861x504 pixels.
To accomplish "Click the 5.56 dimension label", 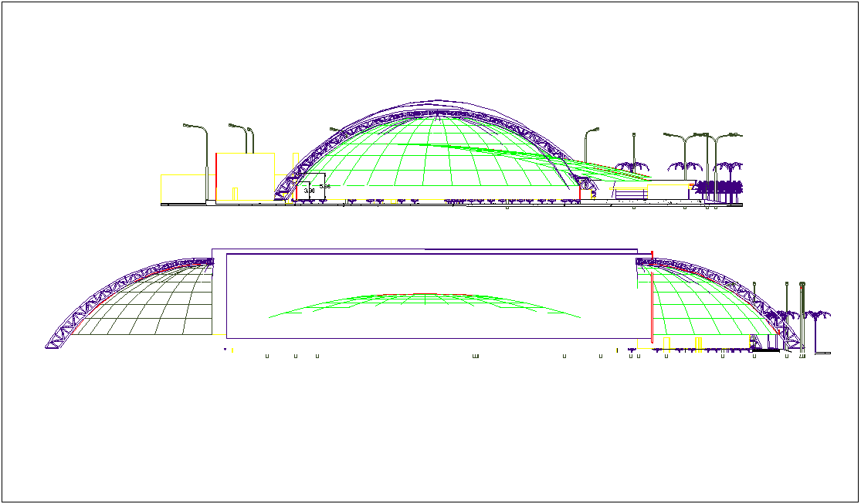I will 325,186.
